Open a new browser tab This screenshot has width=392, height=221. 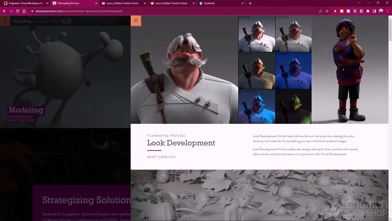coord(250,3)
